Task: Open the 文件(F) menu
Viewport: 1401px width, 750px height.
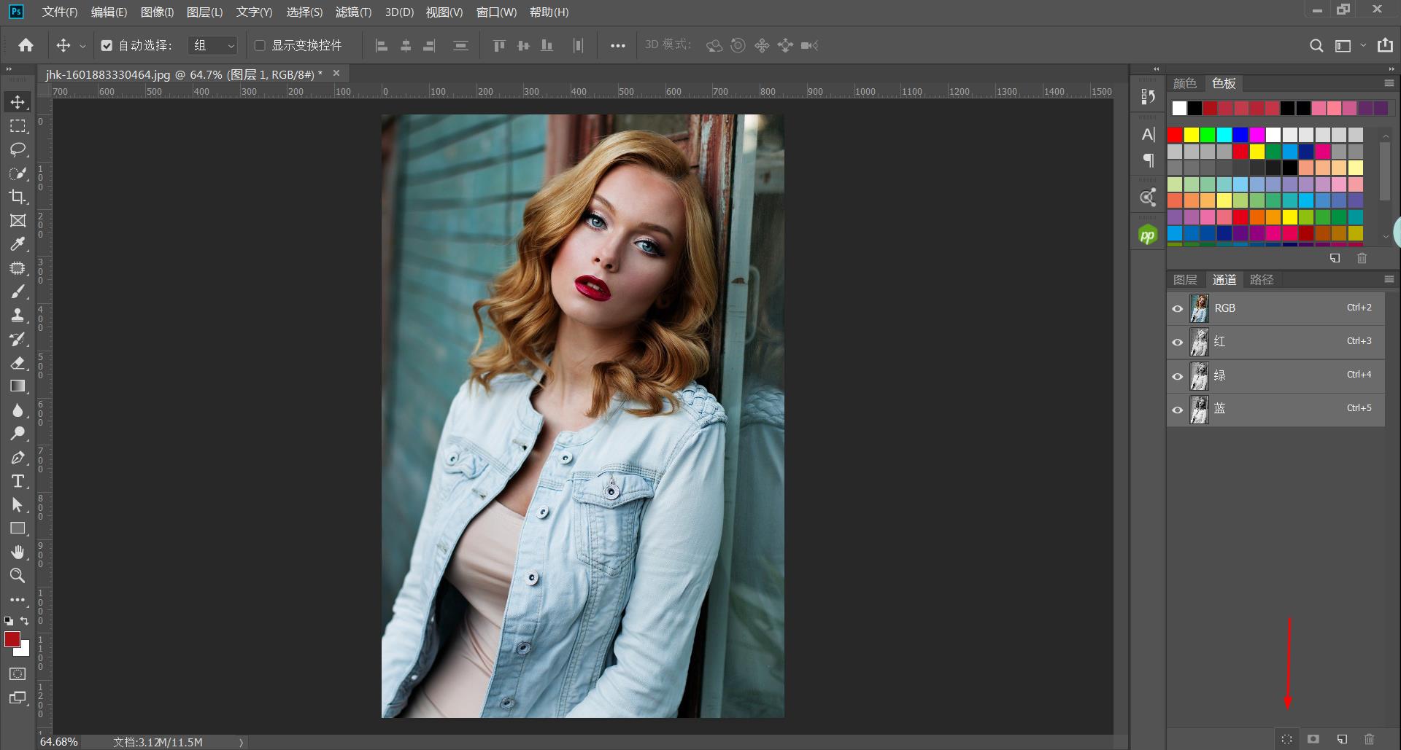Action: point(60,12)
